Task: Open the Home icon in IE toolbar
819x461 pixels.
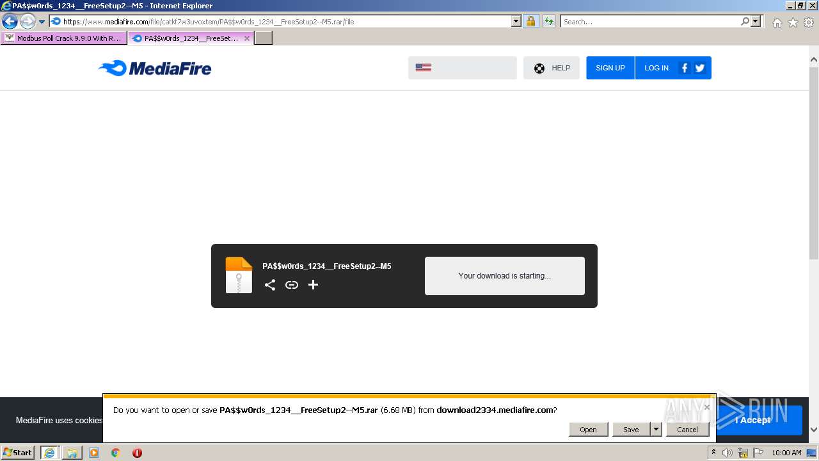Action: (x=777, y=22)
